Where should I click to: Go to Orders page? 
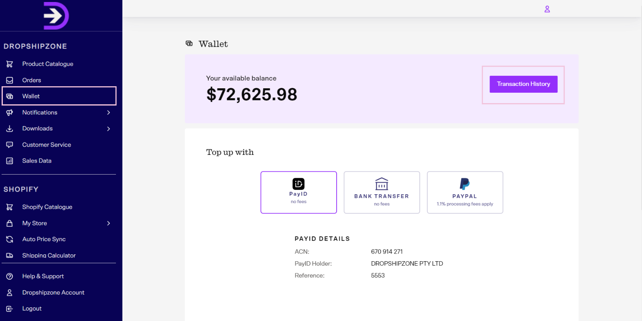point(32,80)
